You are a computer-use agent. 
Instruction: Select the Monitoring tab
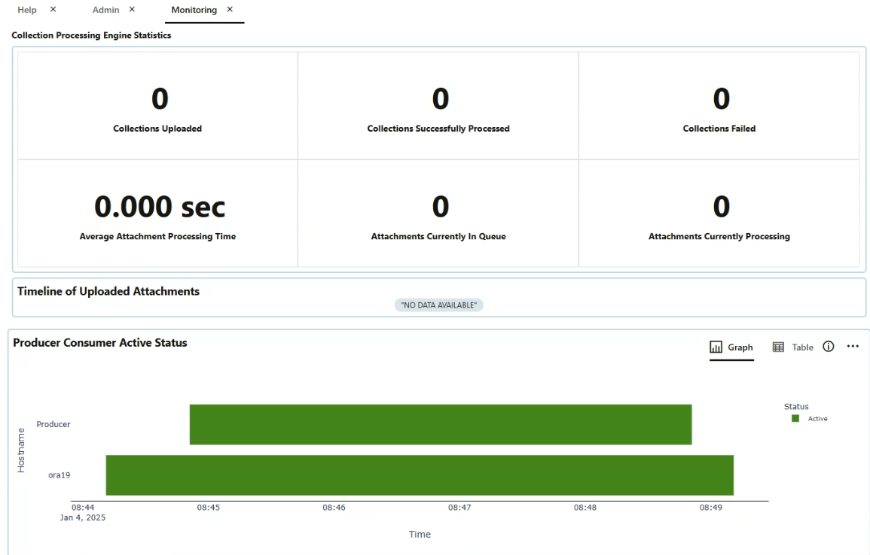pos(194,10)
